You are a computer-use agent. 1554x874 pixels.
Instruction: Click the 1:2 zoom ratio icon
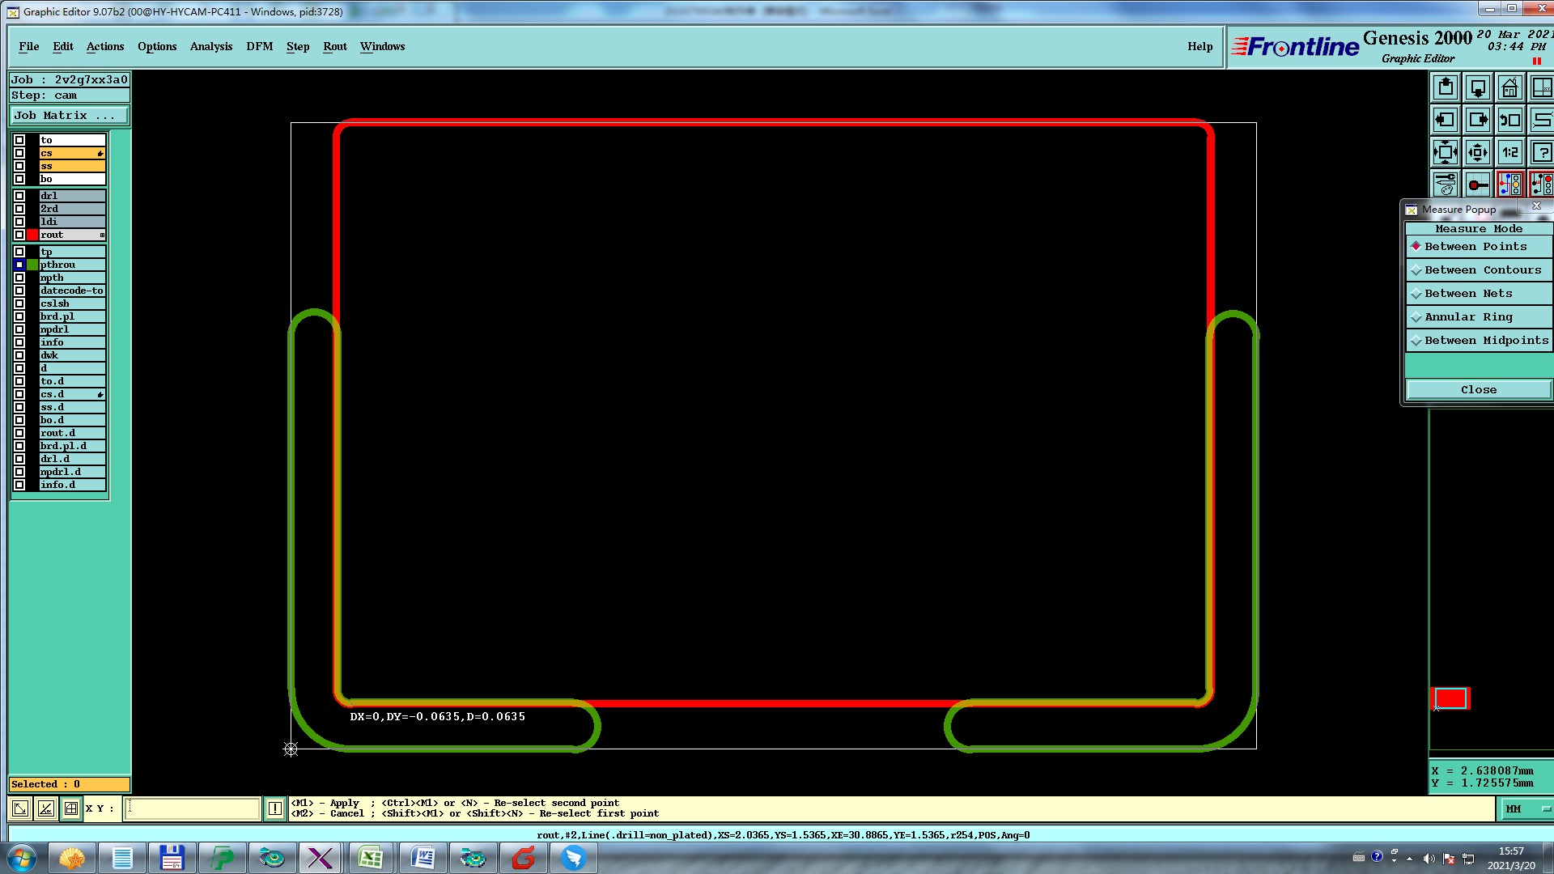coord(1509,152)
